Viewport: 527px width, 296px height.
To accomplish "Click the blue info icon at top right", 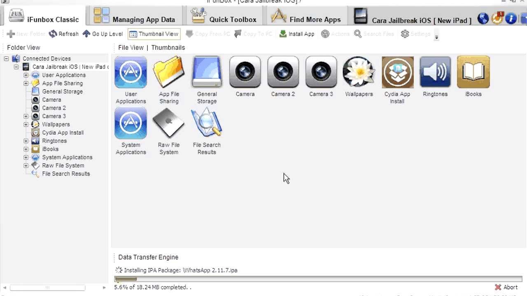I will 511,18.
